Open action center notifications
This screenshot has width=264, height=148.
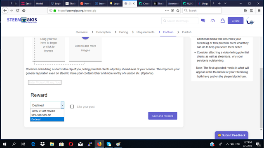click(258, 144)
